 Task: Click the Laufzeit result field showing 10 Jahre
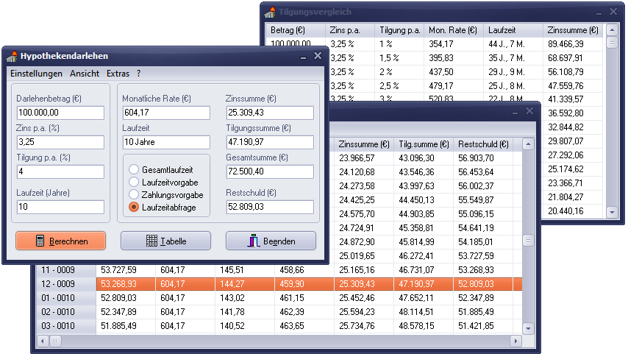click(166, 142)
